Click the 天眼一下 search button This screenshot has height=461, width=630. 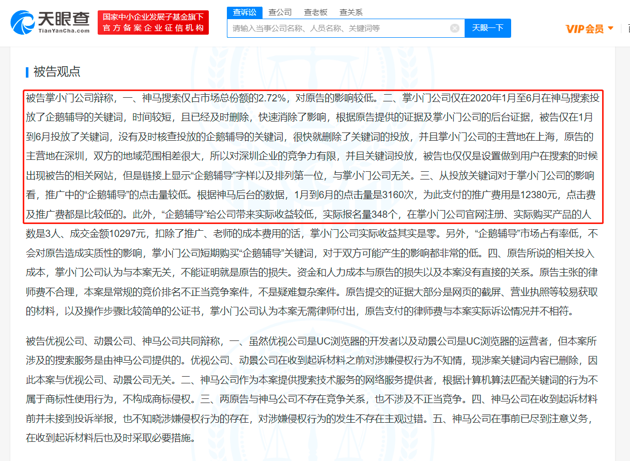[x=488, y=28]
